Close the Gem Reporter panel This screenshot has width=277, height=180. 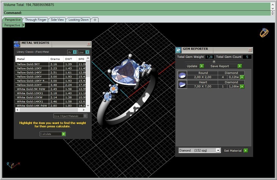250,50
